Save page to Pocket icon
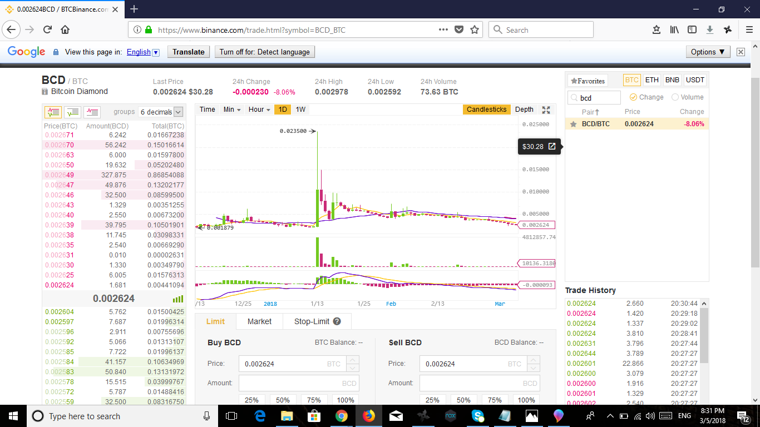760x427 pixels. (x=459, y=30)
